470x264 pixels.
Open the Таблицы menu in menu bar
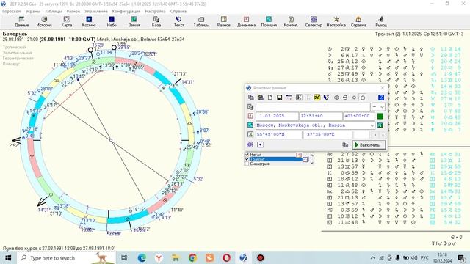[54, 12]
